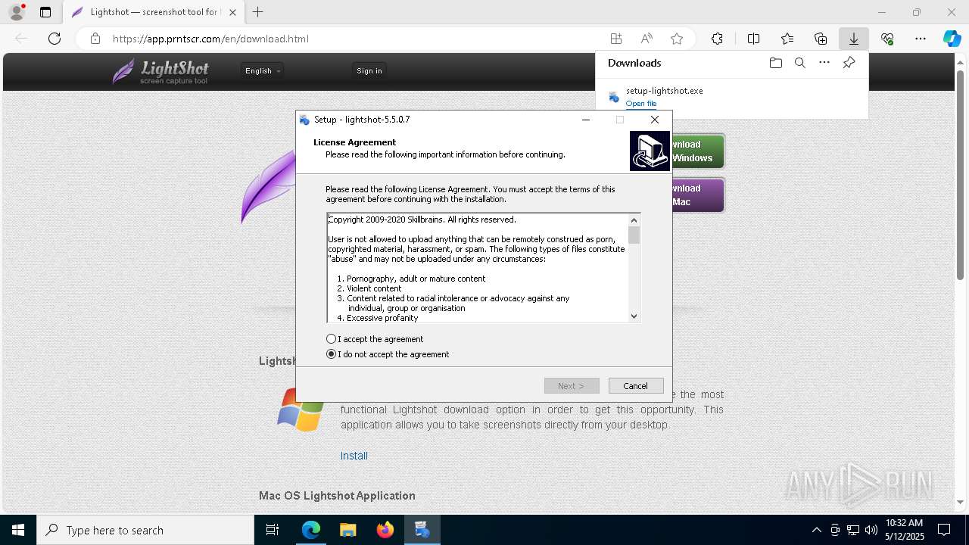Open tab actions menu icon
The width and height of the screenshot is (969, 545).
point(45,12)
